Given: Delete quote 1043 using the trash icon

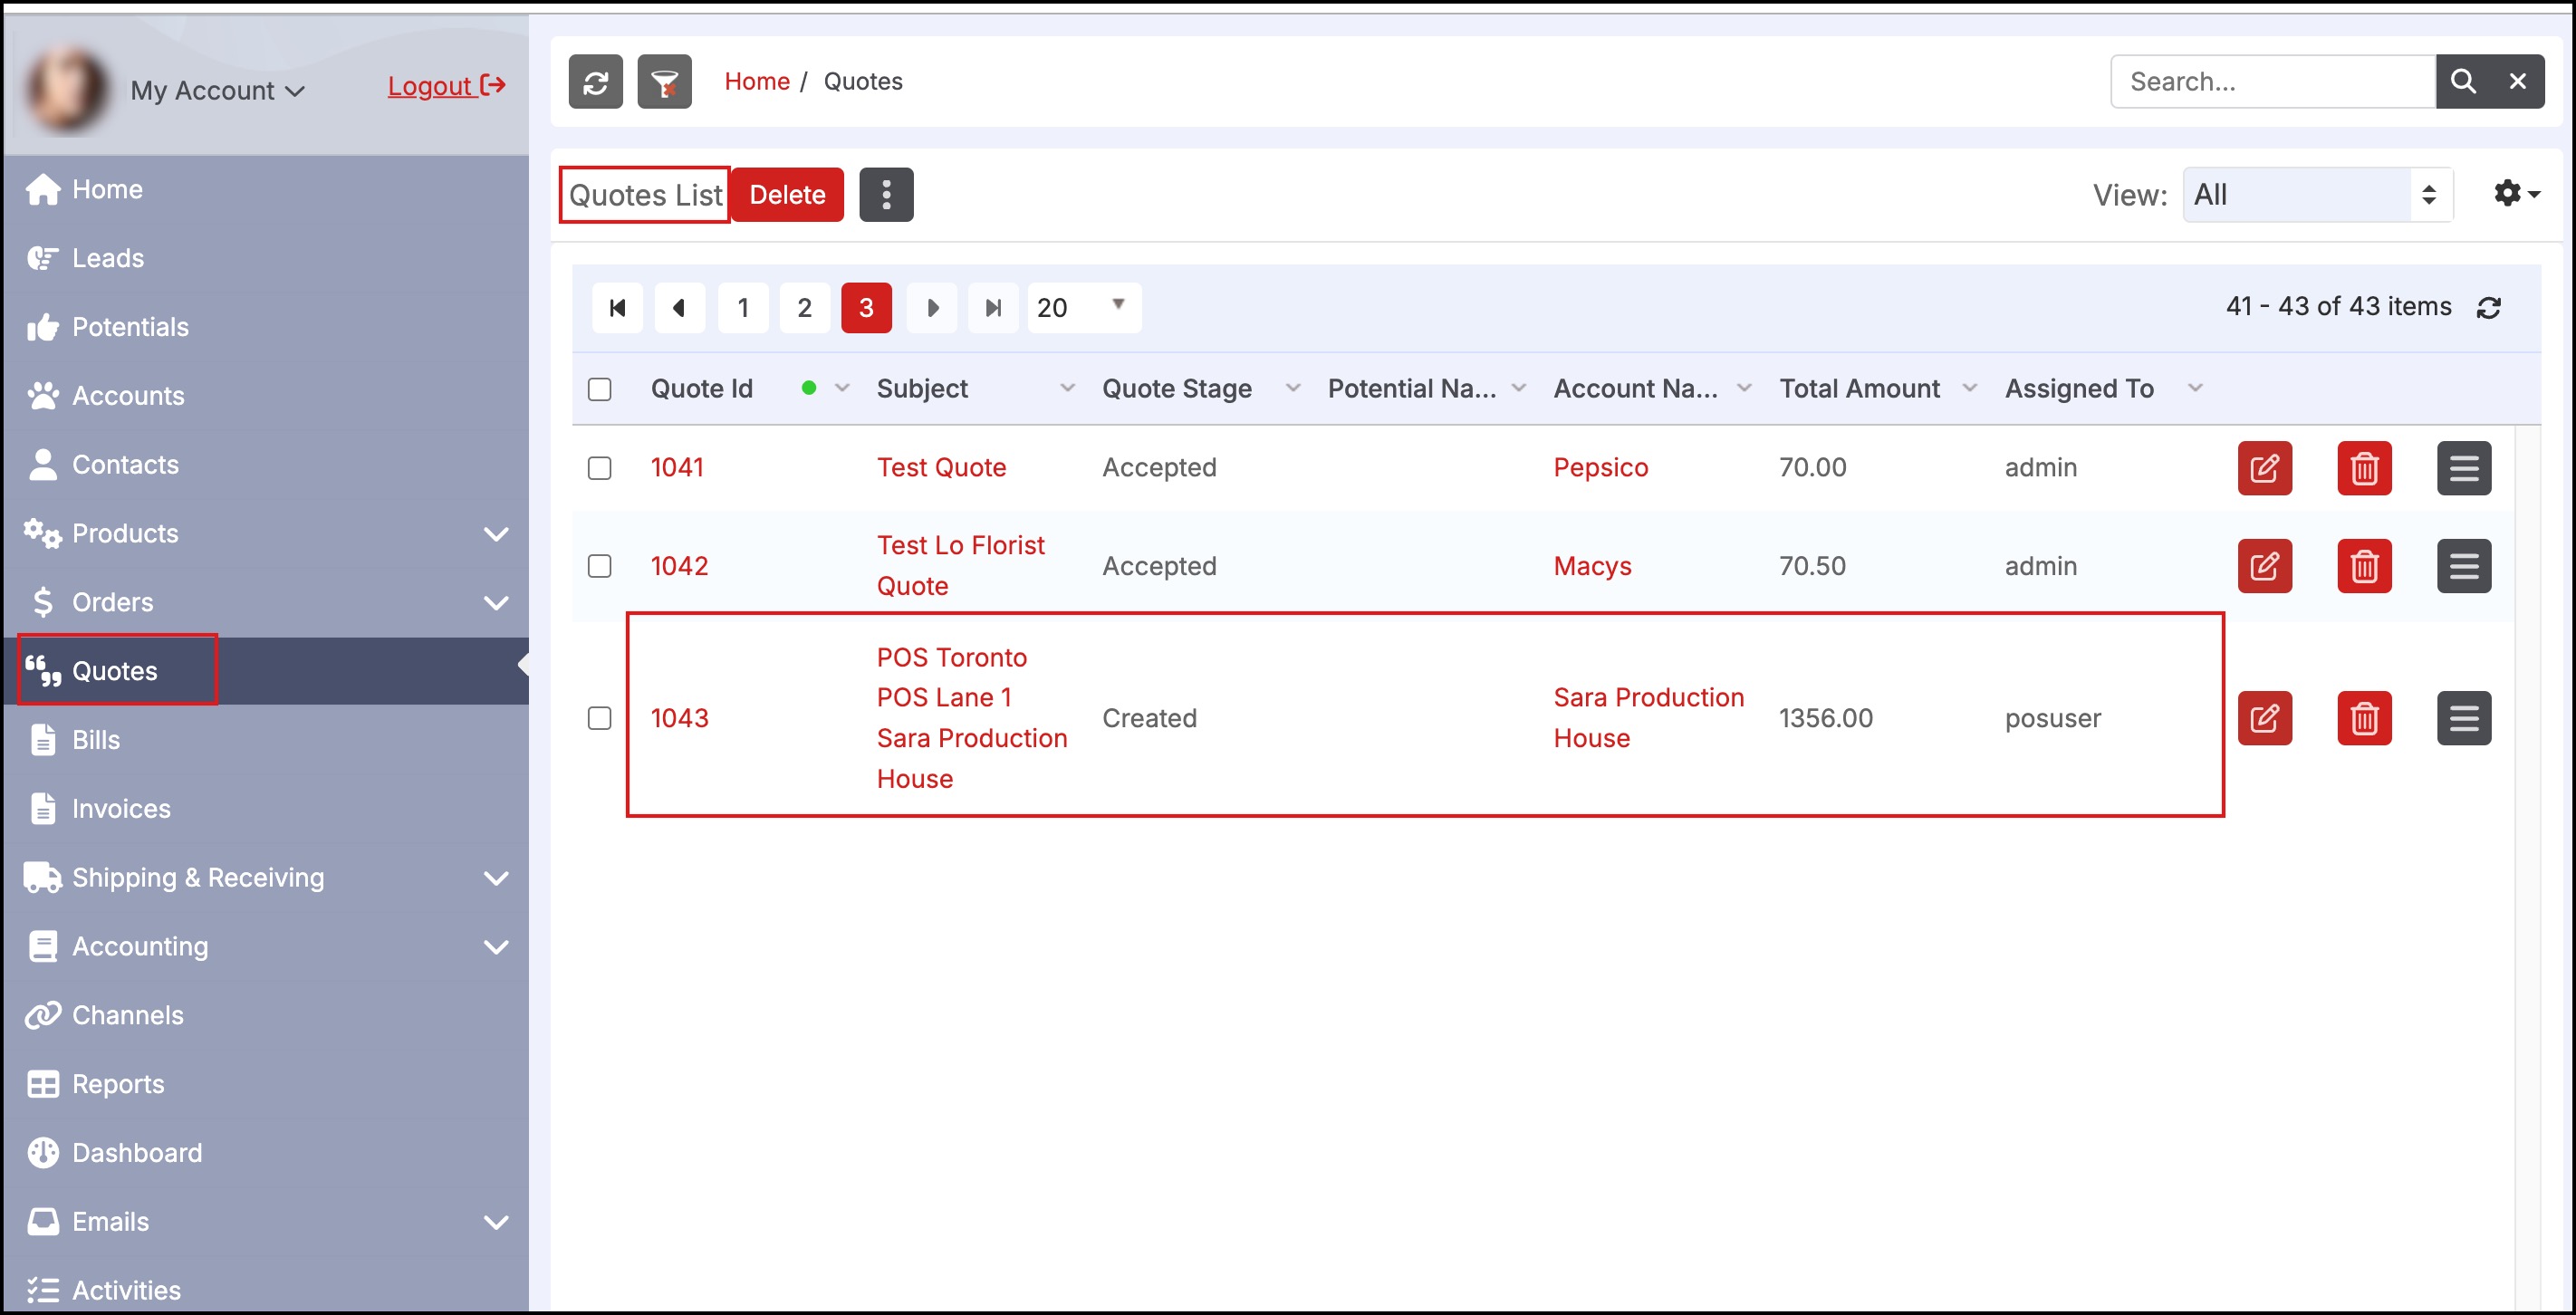Looking at the screenshot, I should point(2364,718).
